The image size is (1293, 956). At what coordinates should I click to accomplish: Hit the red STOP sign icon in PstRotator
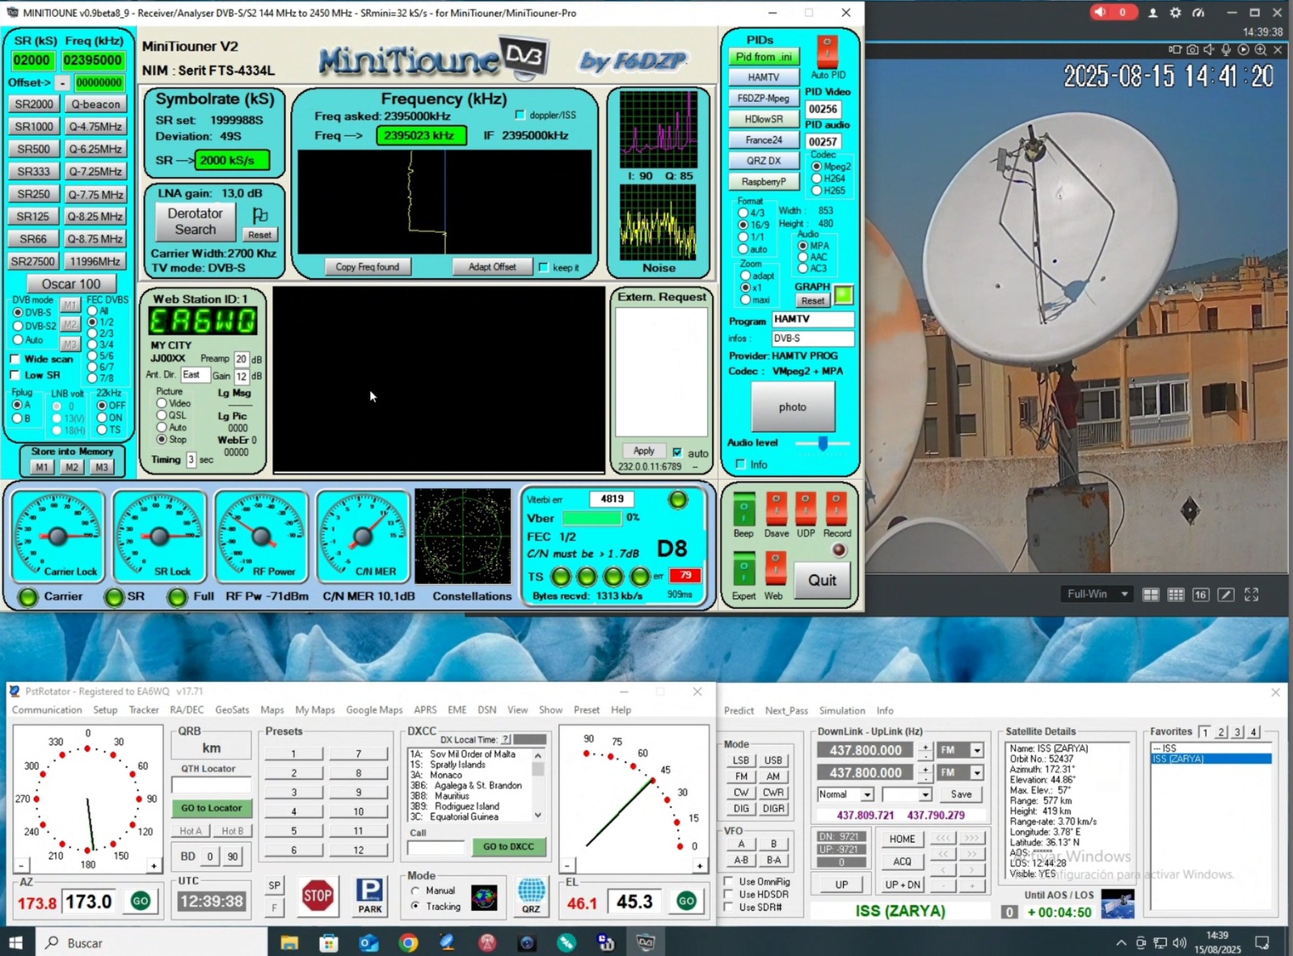point(318,895)
